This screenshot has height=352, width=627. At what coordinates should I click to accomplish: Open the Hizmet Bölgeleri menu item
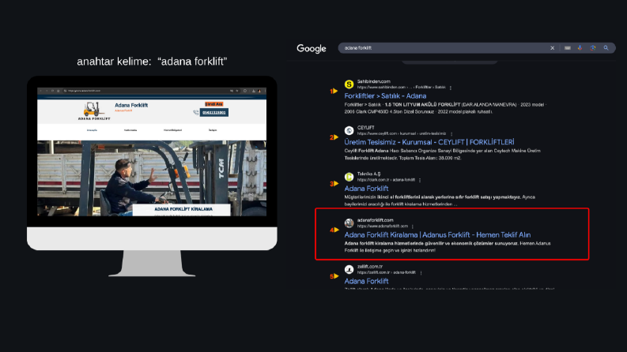pyautogui.click(x=172, y=130)
